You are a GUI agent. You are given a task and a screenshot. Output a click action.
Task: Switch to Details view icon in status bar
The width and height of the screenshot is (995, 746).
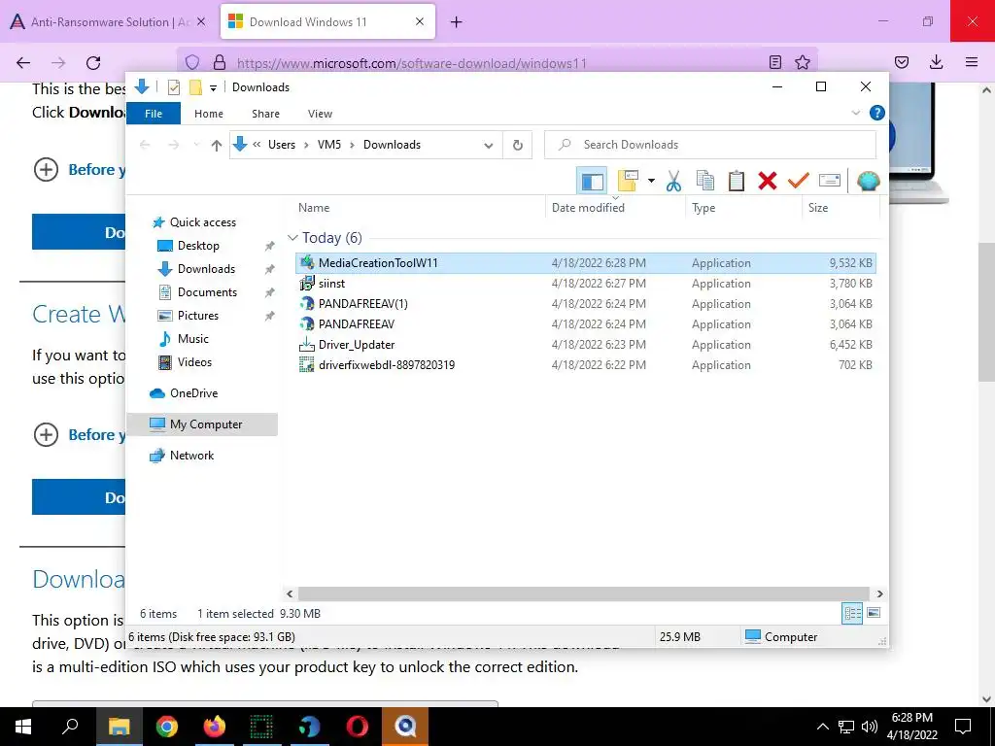pyautogui.click(x=852, y=614)
